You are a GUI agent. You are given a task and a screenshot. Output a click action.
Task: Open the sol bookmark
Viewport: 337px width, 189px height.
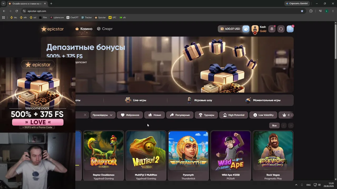(x=33, y=18)
